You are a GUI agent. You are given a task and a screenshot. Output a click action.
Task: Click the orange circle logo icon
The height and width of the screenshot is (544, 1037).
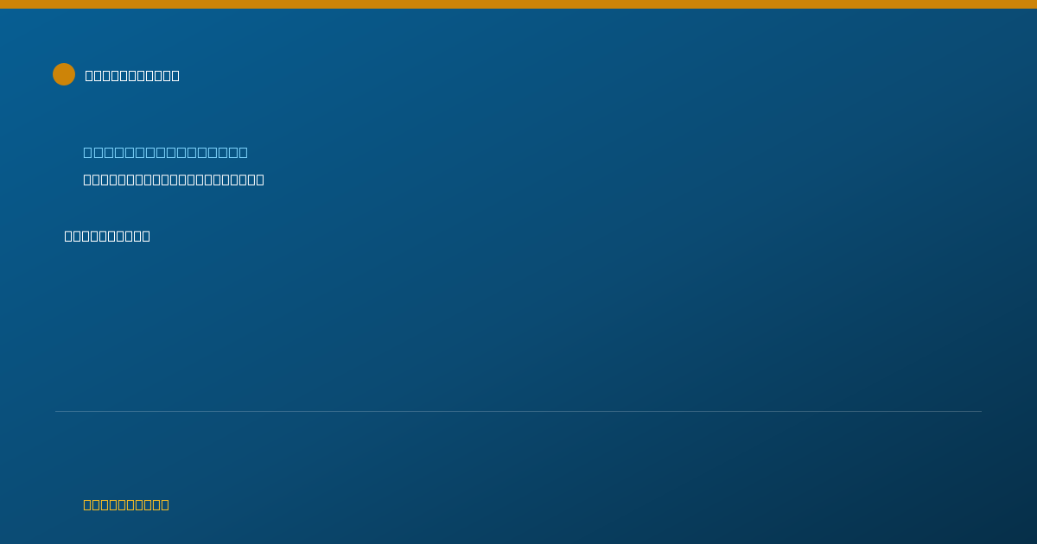click(64, 74)
